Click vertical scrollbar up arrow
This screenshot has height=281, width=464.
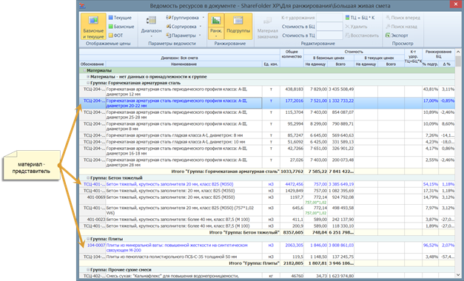click(458, 52)
